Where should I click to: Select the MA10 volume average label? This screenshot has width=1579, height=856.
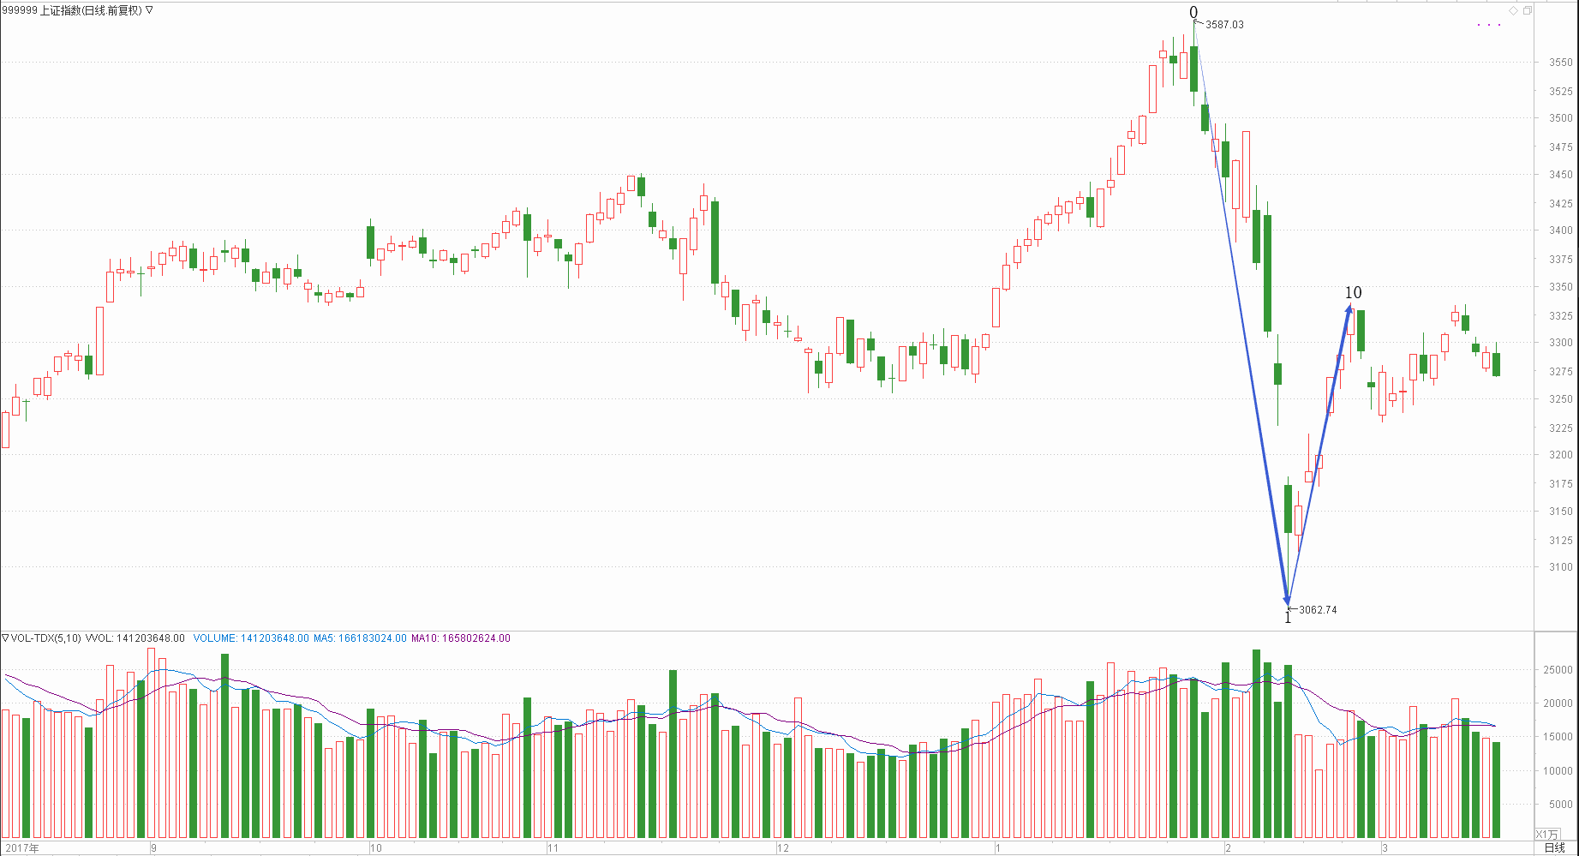point(461,638)
